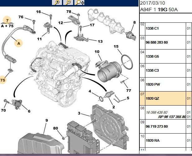Click callout 15 for the seal ring
192x156 pixels.
coord(116,46)
